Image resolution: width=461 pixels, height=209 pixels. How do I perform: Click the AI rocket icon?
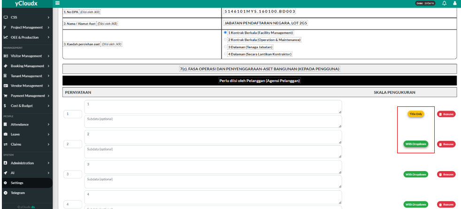coord(5,173)
